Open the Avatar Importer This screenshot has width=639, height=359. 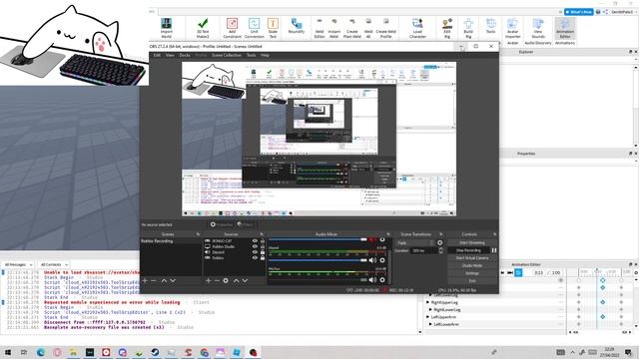click(512, 28)
